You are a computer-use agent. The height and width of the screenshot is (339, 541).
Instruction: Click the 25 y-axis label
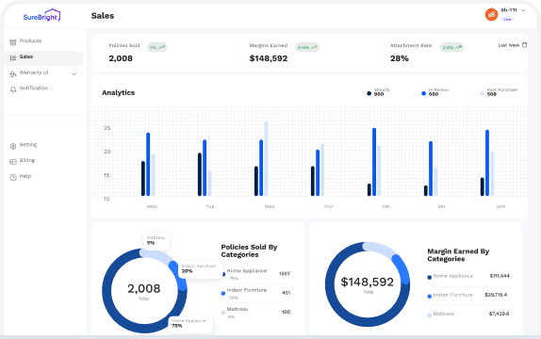(x=107, y=128)
